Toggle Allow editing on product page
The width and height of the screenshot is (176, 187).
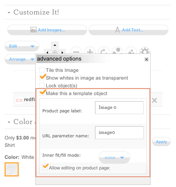tap(45, 167)
